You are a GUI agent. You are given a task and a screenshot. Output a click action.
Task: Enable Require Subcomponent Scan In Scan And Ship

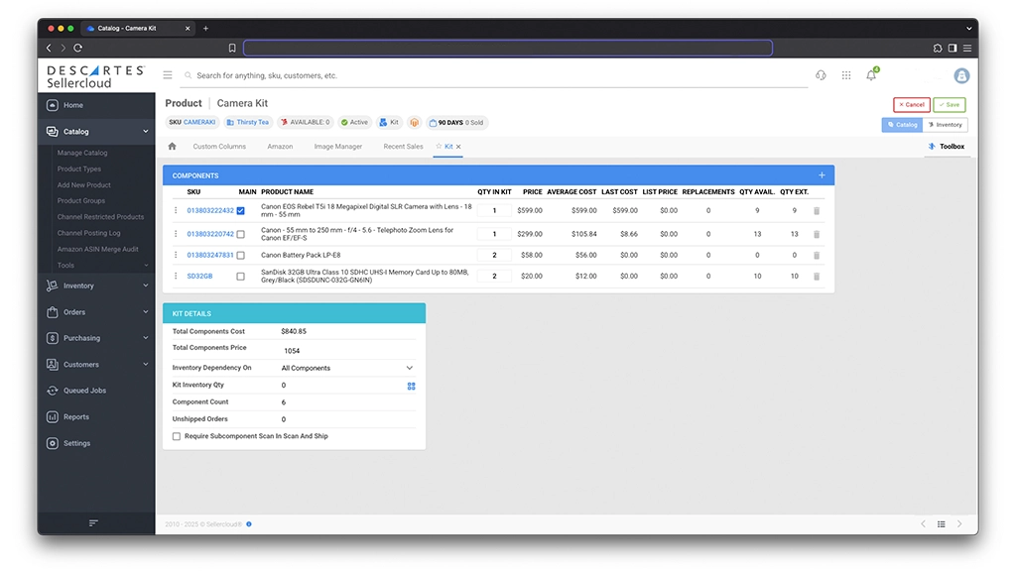coord(177,435)
